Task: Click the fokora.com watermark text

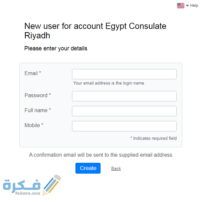Action: pos(27,193)
